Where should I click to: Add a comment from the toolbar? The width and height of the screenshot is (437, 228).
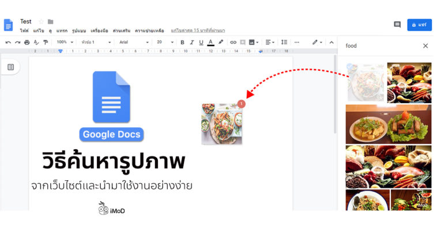[243, 42]
